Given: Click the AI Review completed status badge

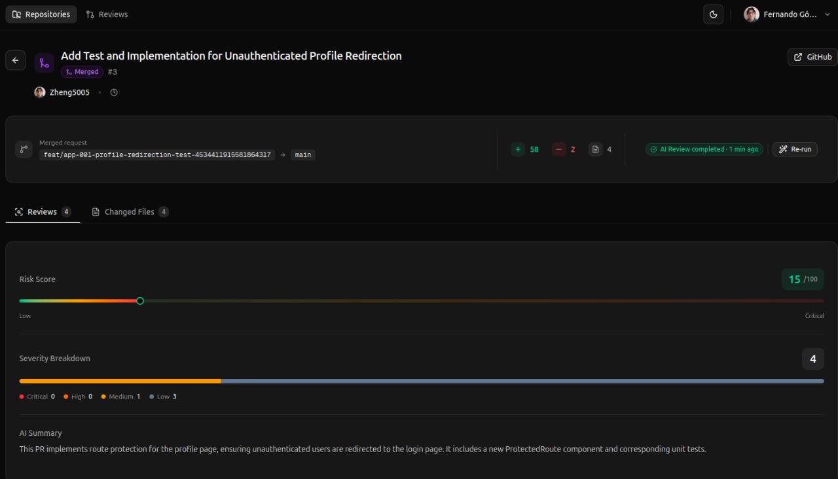Looking at the screenshot, I should coord(704,149).
